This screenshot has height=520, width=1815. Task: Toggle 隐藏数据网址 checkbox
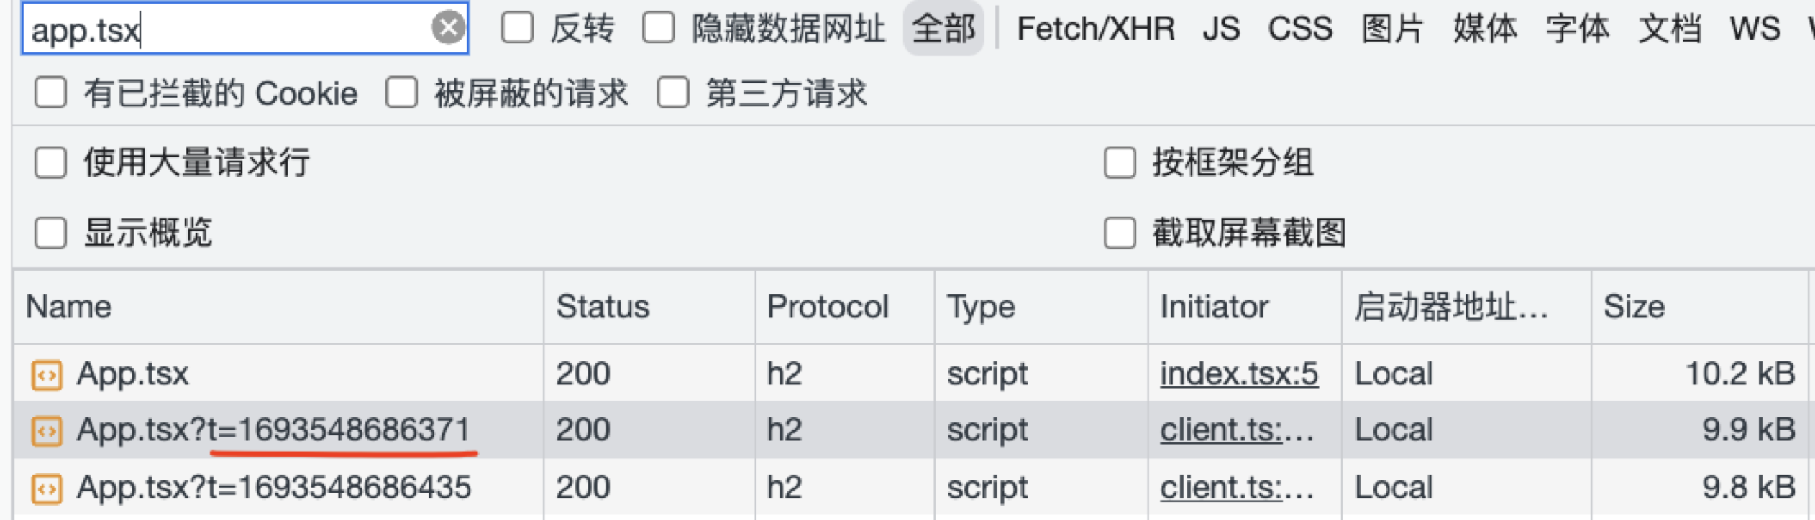coord(659,29)
